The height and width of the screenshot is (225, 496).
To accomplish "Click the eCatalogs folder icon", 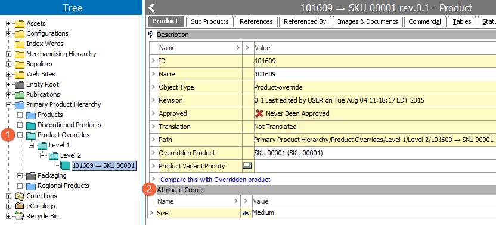I will pos(20,206).
